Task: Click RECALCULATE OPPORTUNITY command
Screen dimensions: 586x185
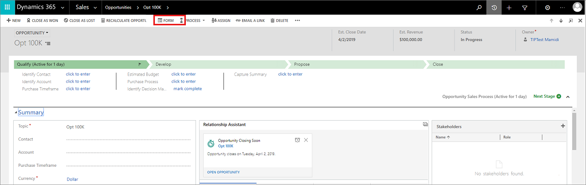Action: click(x=123, y=20)
